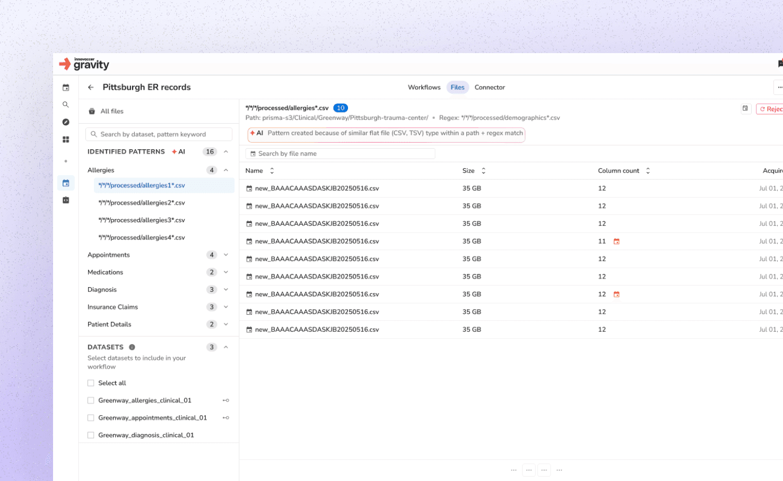This screenshot has width=783, height=481.
Task: Check Greenway_appointments_clinical_01 dataset
Action: click(x=91, y=418)
